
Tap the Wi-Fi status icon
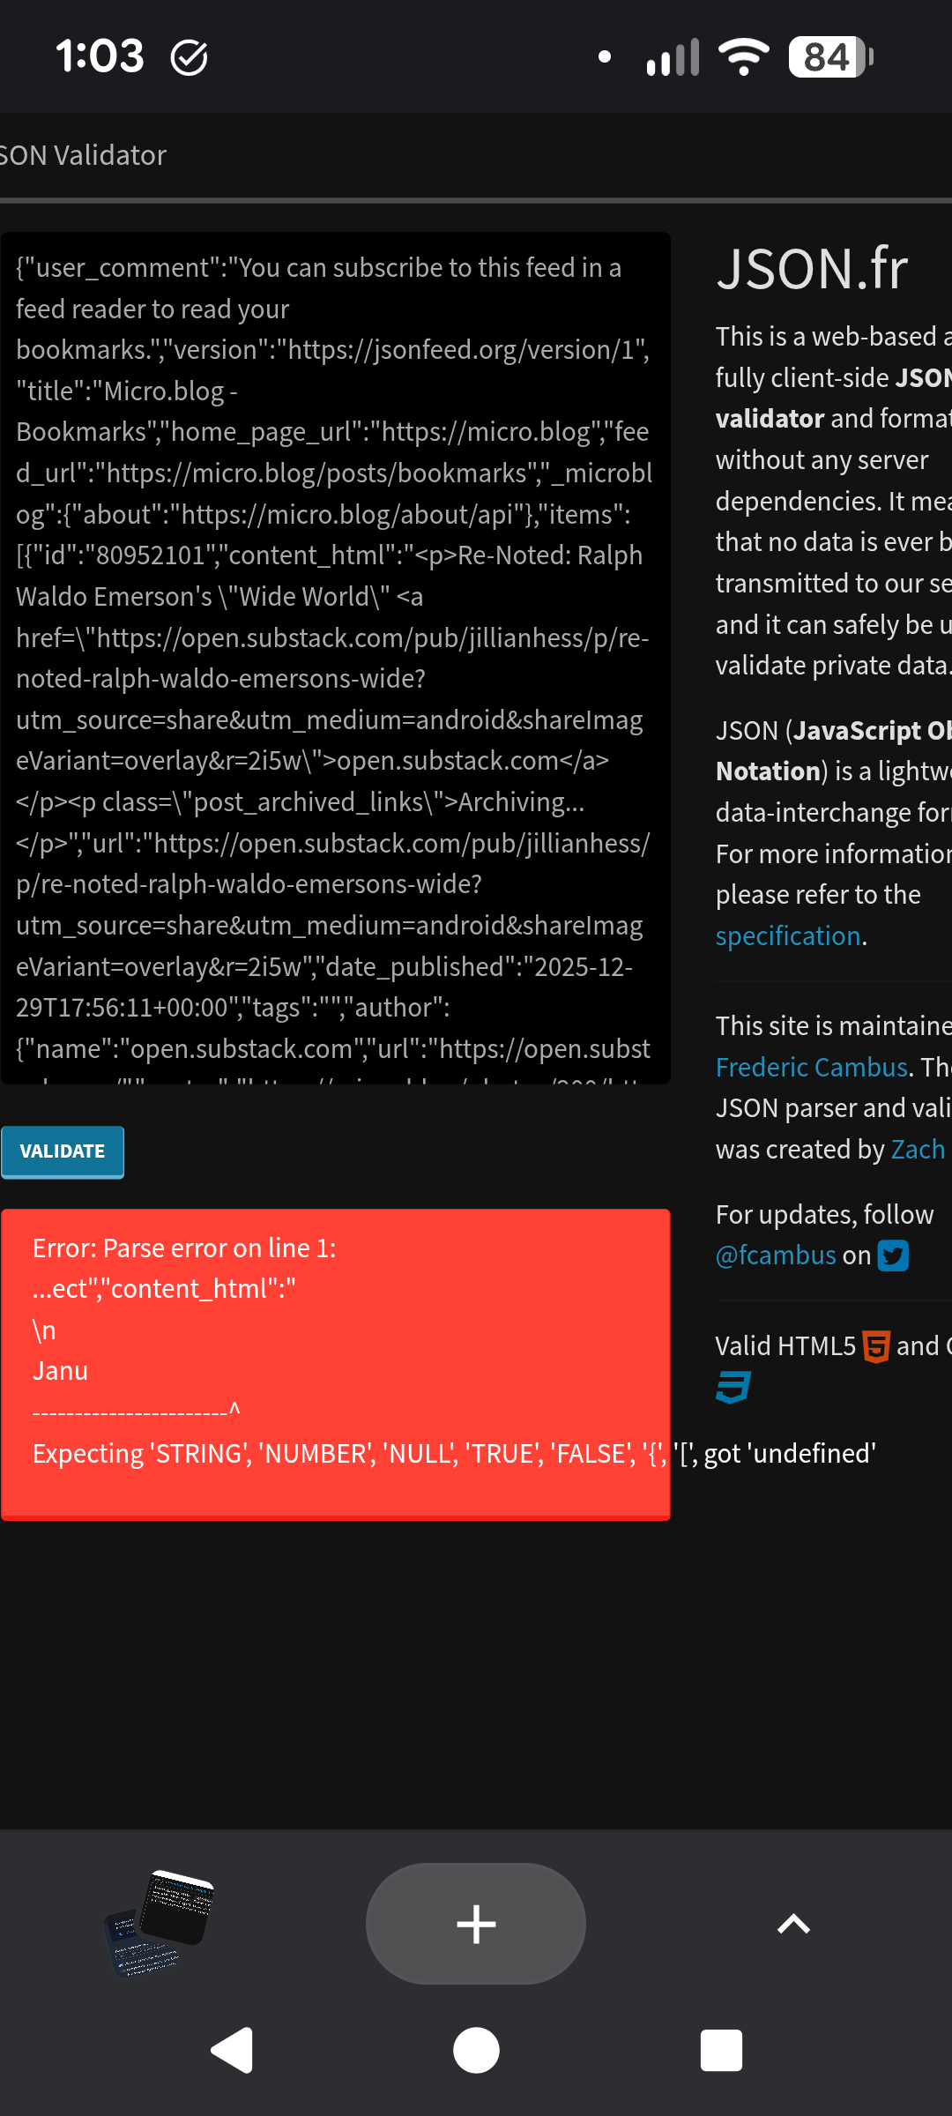[x=743, y=57]
